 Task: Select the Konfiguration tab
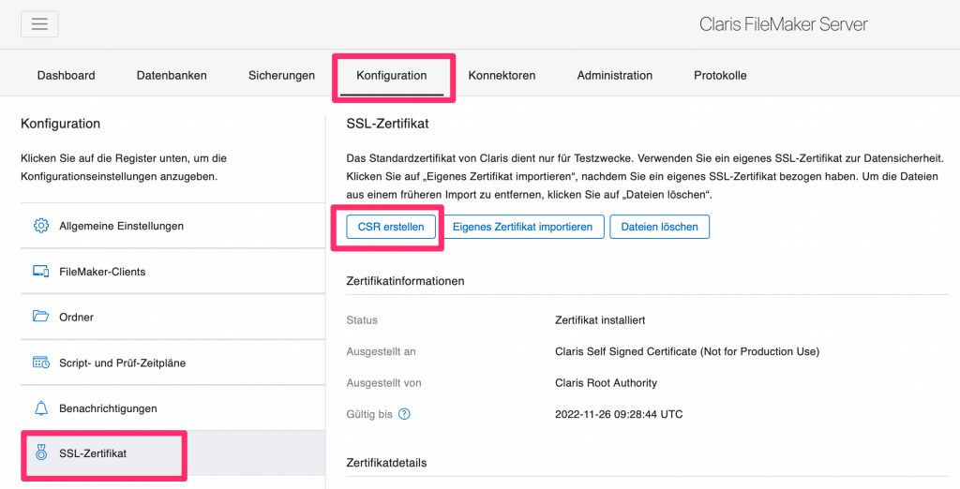tap(392, 76)
